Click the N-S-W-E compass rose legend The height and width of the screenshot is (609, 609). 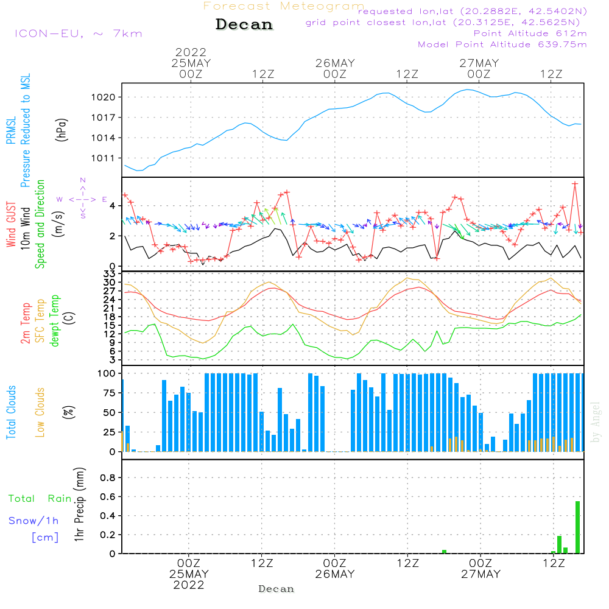82,199
